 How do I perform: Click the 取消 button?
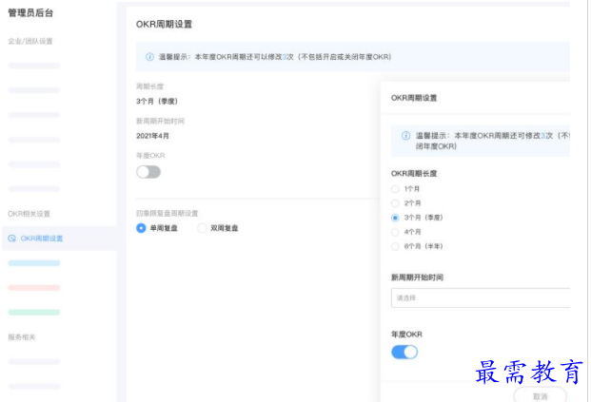541,396
